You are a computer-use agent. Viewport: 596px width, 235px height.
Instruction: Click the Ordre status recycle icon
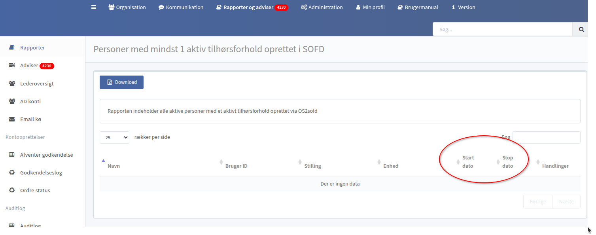click(x=12, y=190)
